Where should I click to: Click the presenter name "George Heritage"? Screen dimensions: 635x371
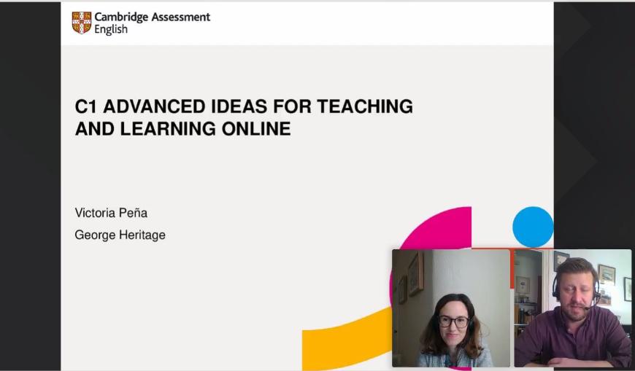coord(120,235)
